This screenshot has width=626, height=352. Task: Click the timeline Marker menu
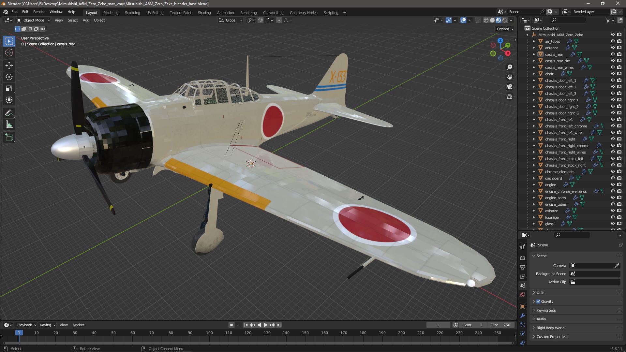(78, 325)
